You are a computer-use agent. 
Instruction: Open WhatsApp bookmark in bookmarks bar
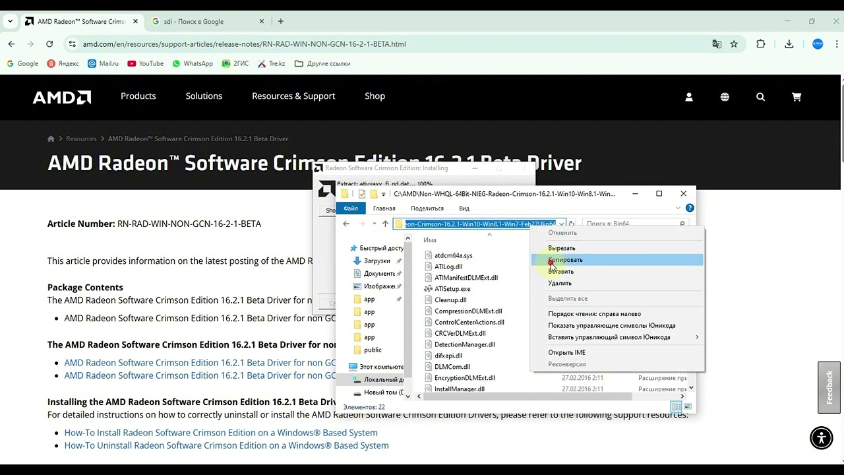pos(193,64)
